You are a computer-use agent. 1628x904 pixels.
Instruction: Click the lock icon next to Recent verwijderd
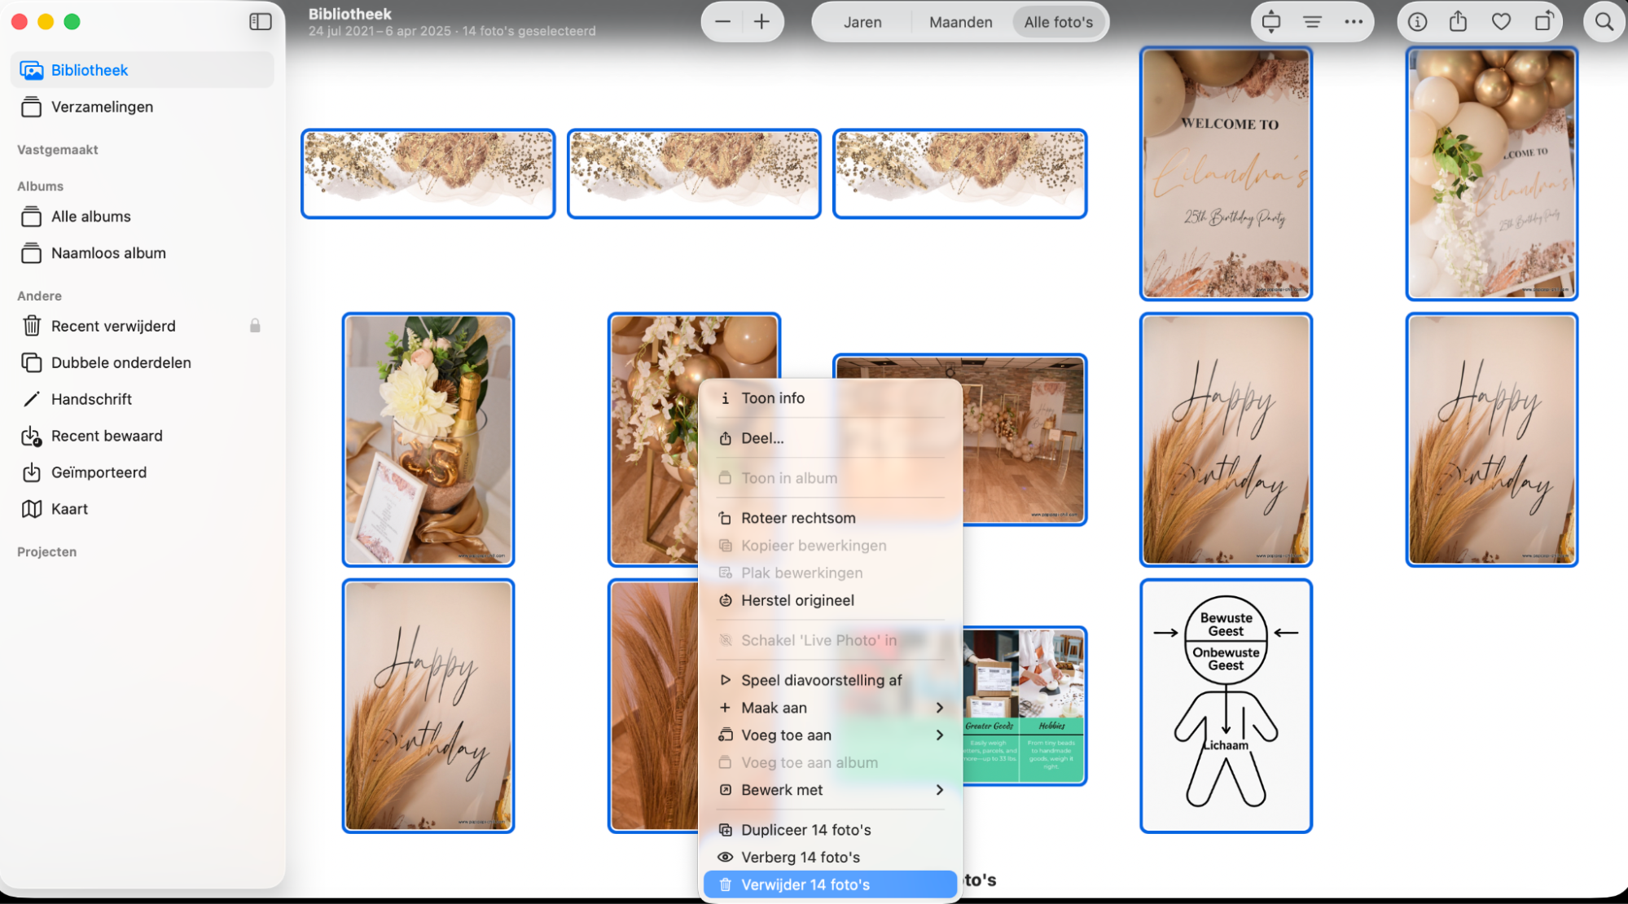pyautogui.click(x=255, y=326)
